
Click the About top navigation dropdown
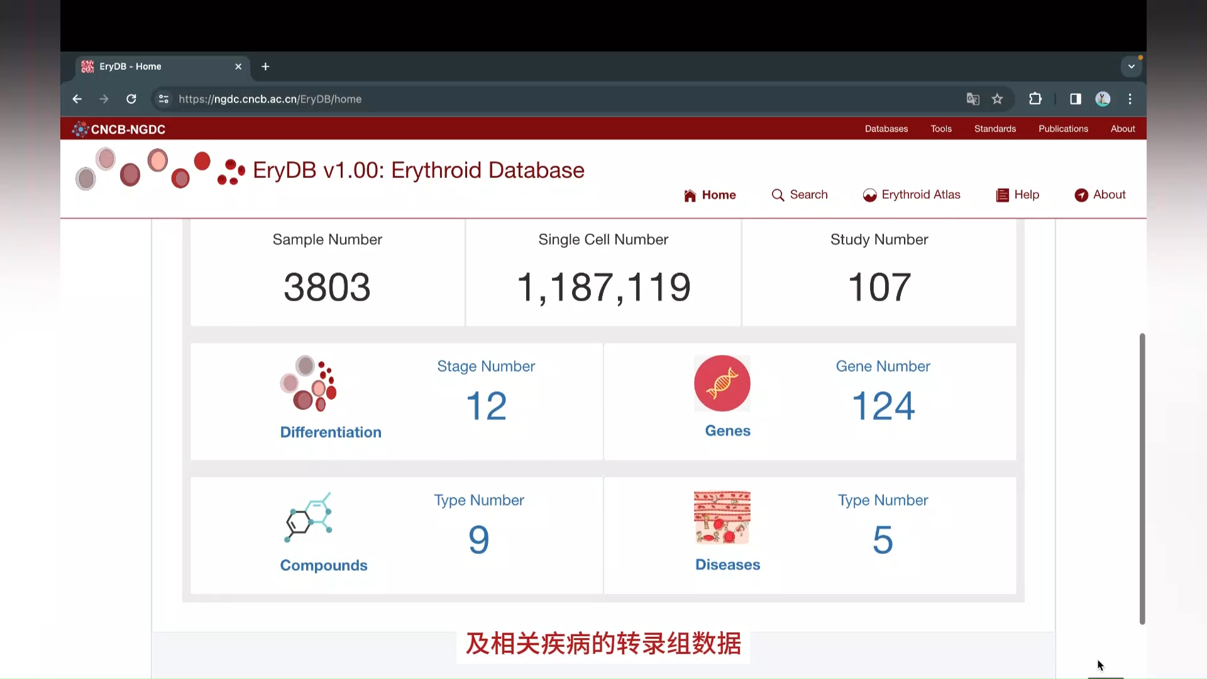tap(1122, 128)
